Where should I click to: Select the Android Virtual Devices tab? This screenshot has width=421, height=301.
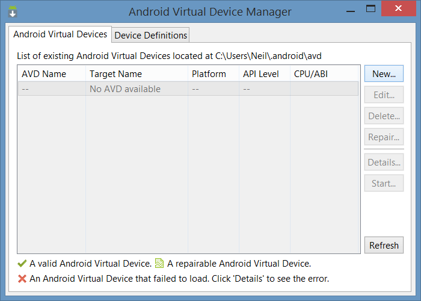[x=60, y=34]
